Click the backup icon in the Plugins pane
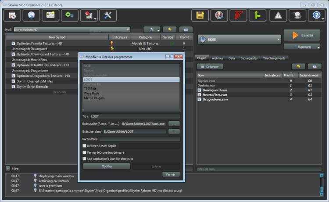Viewport: 329px width, 202px height. 315,67
